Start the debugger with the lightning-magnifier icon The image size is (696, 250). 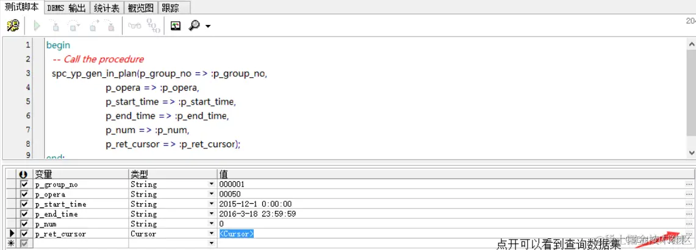[x=13, y=26]
